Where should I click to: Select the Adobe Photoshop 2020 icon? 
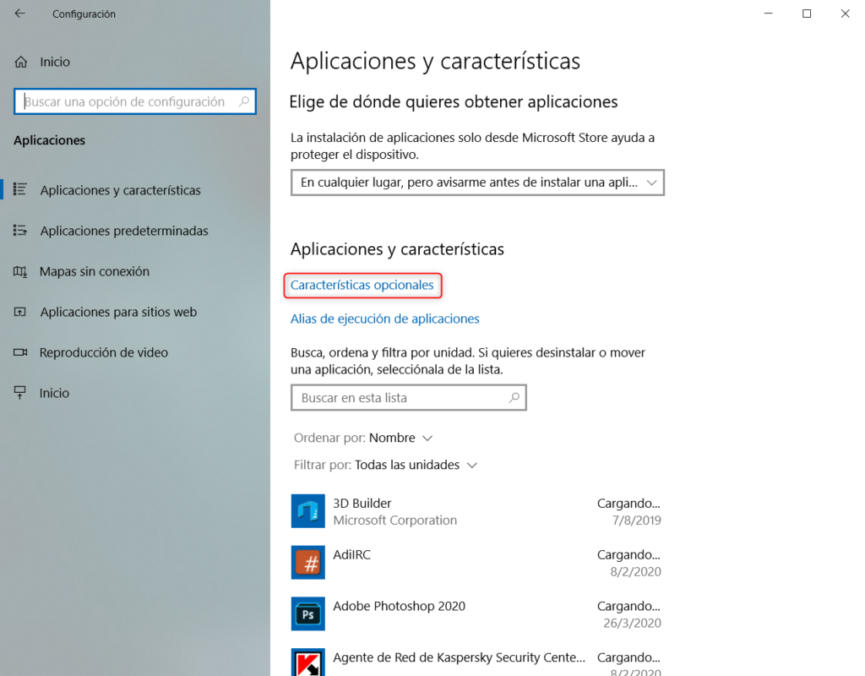click(x=308, y=614)
